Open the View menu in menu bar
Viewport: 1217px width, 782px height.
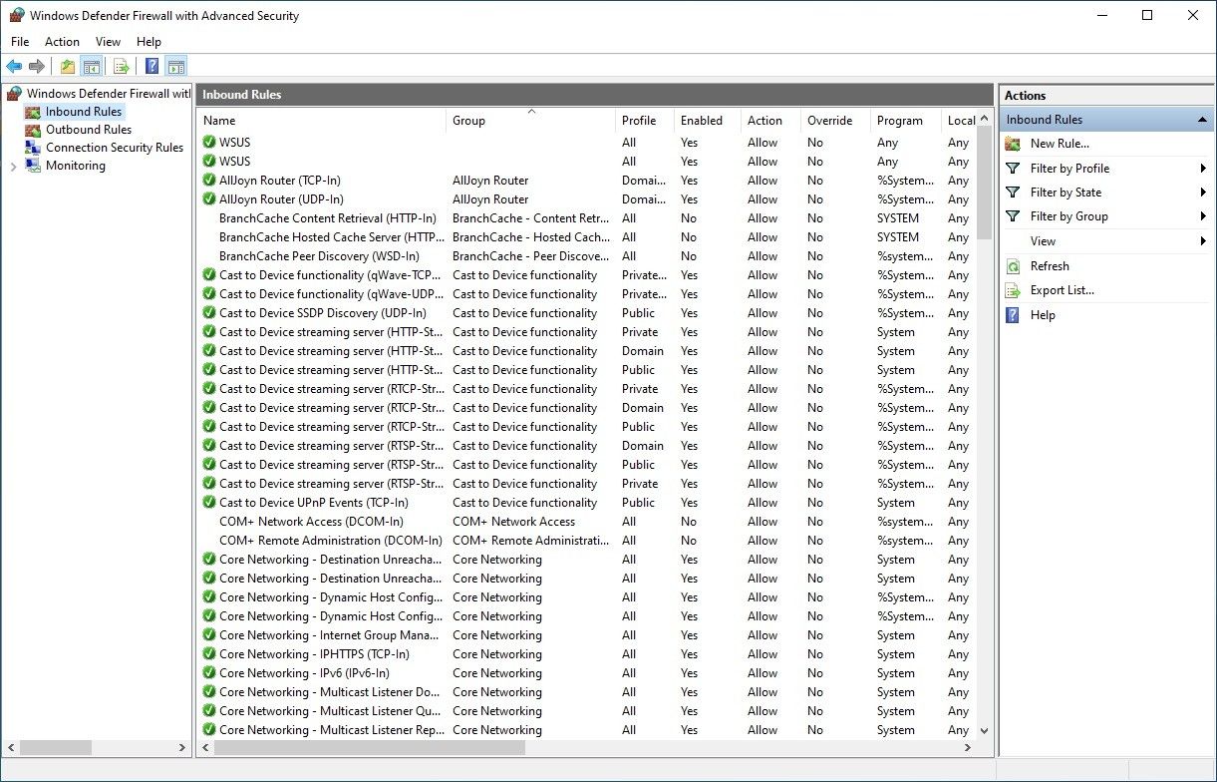(x=108, y=42)
